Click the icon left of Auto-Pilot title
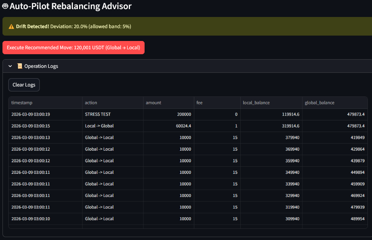This screenshot has height=240, width=372. 5,6
